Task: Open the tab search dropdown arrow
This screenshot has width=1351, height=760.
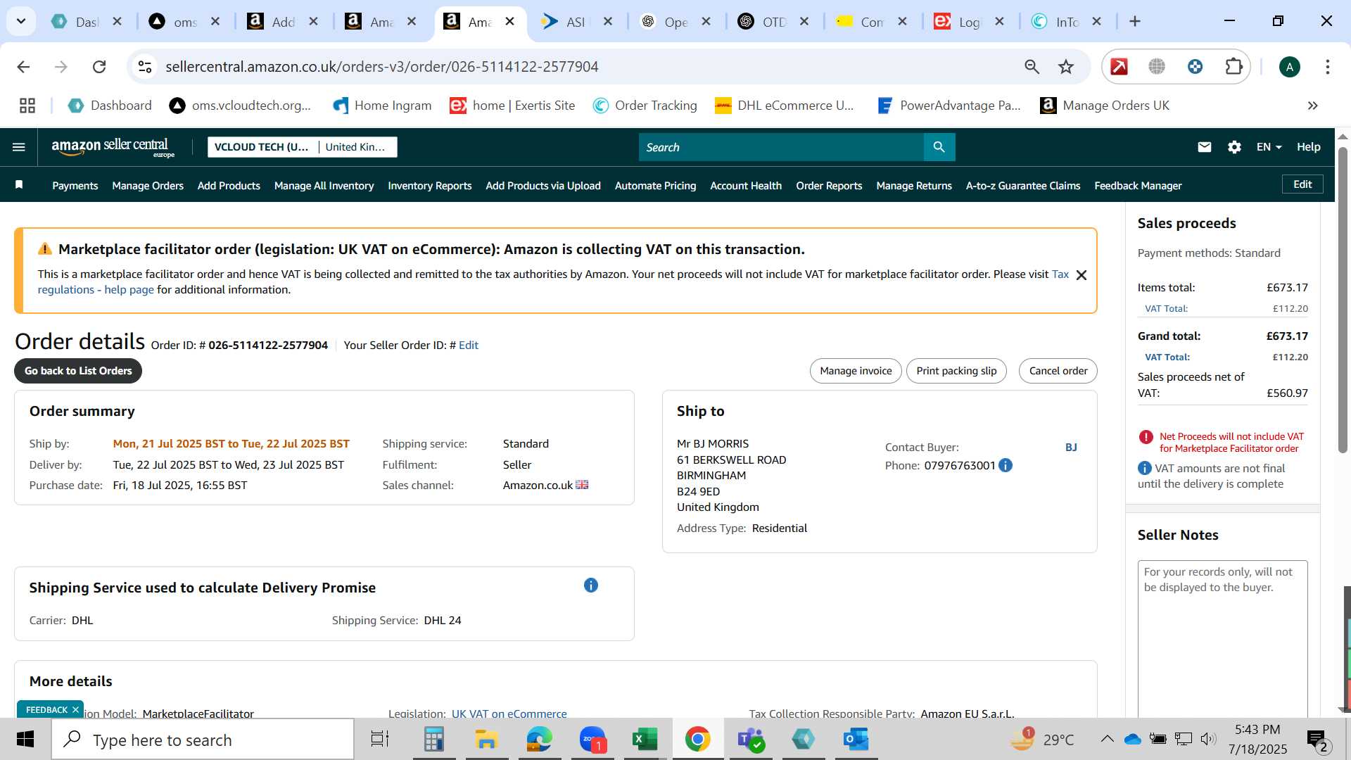Action: (x=21, y=21)
